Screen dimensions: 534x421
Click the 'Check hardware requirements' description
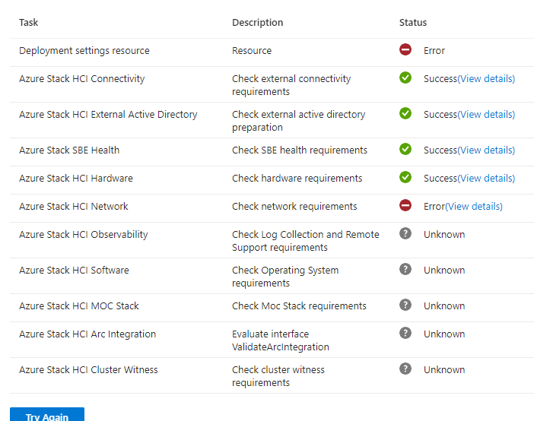(x=297, y=179)
